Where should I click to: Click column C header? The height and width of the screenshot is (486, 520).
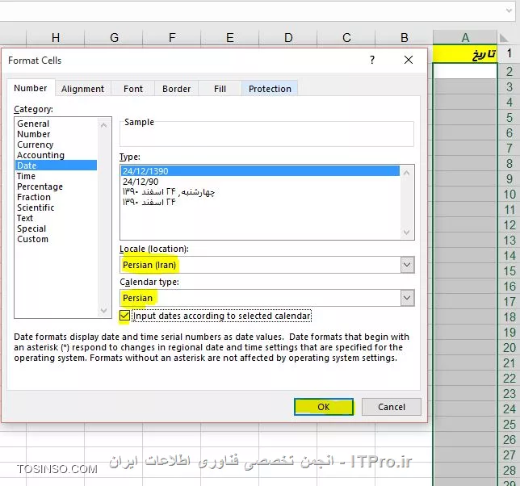346,37
